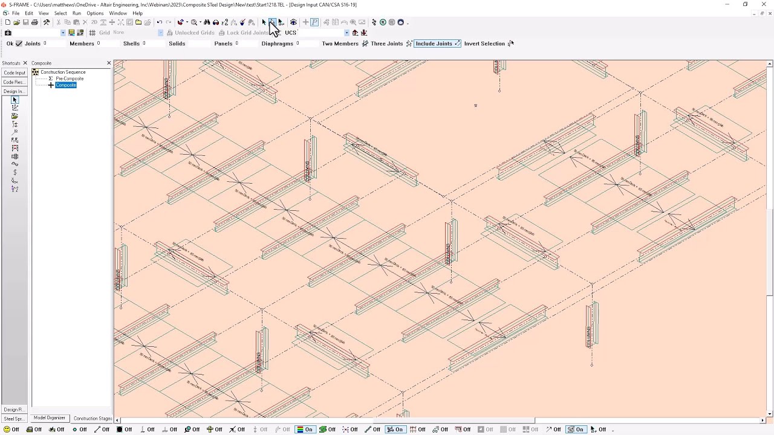Click the Design In... shortcut button
The width and height of the screenshot is (774, 435).
point(15,91)
